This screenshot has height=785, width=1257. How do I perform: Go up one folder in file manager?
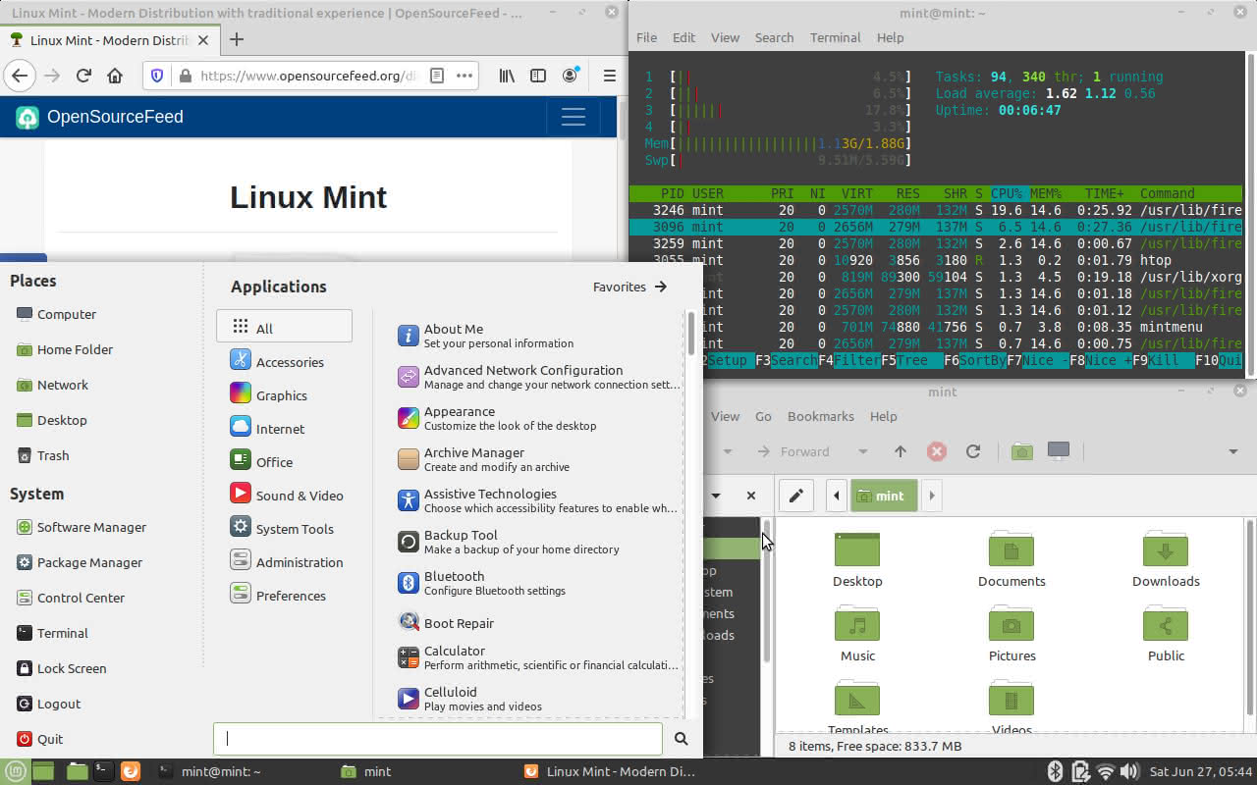coord(901,451)
